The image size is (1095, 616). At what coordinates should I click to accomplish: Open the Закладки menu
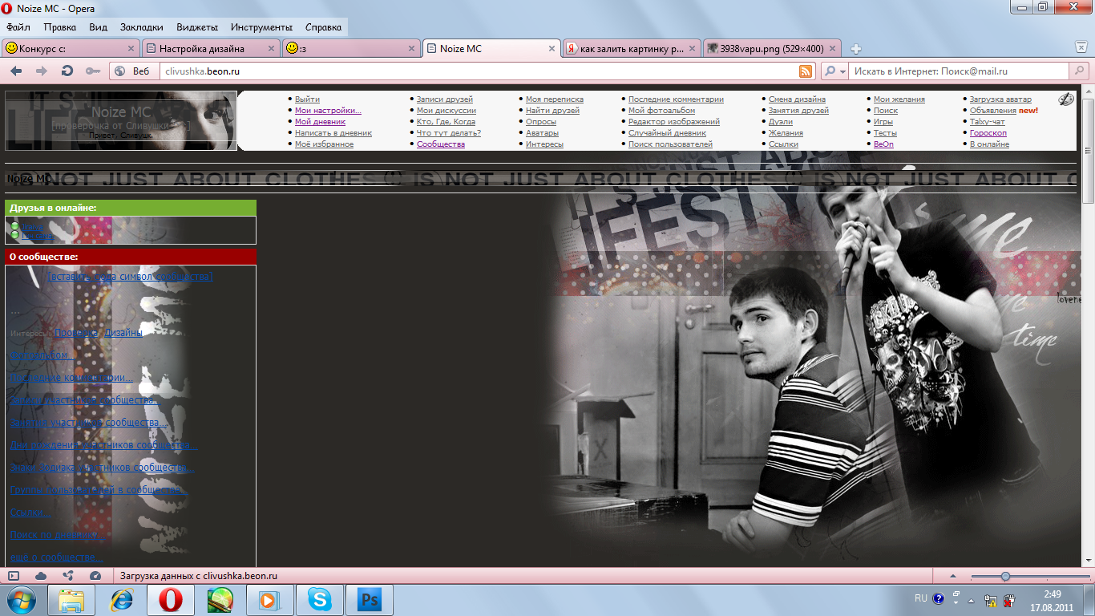point(141,26)
